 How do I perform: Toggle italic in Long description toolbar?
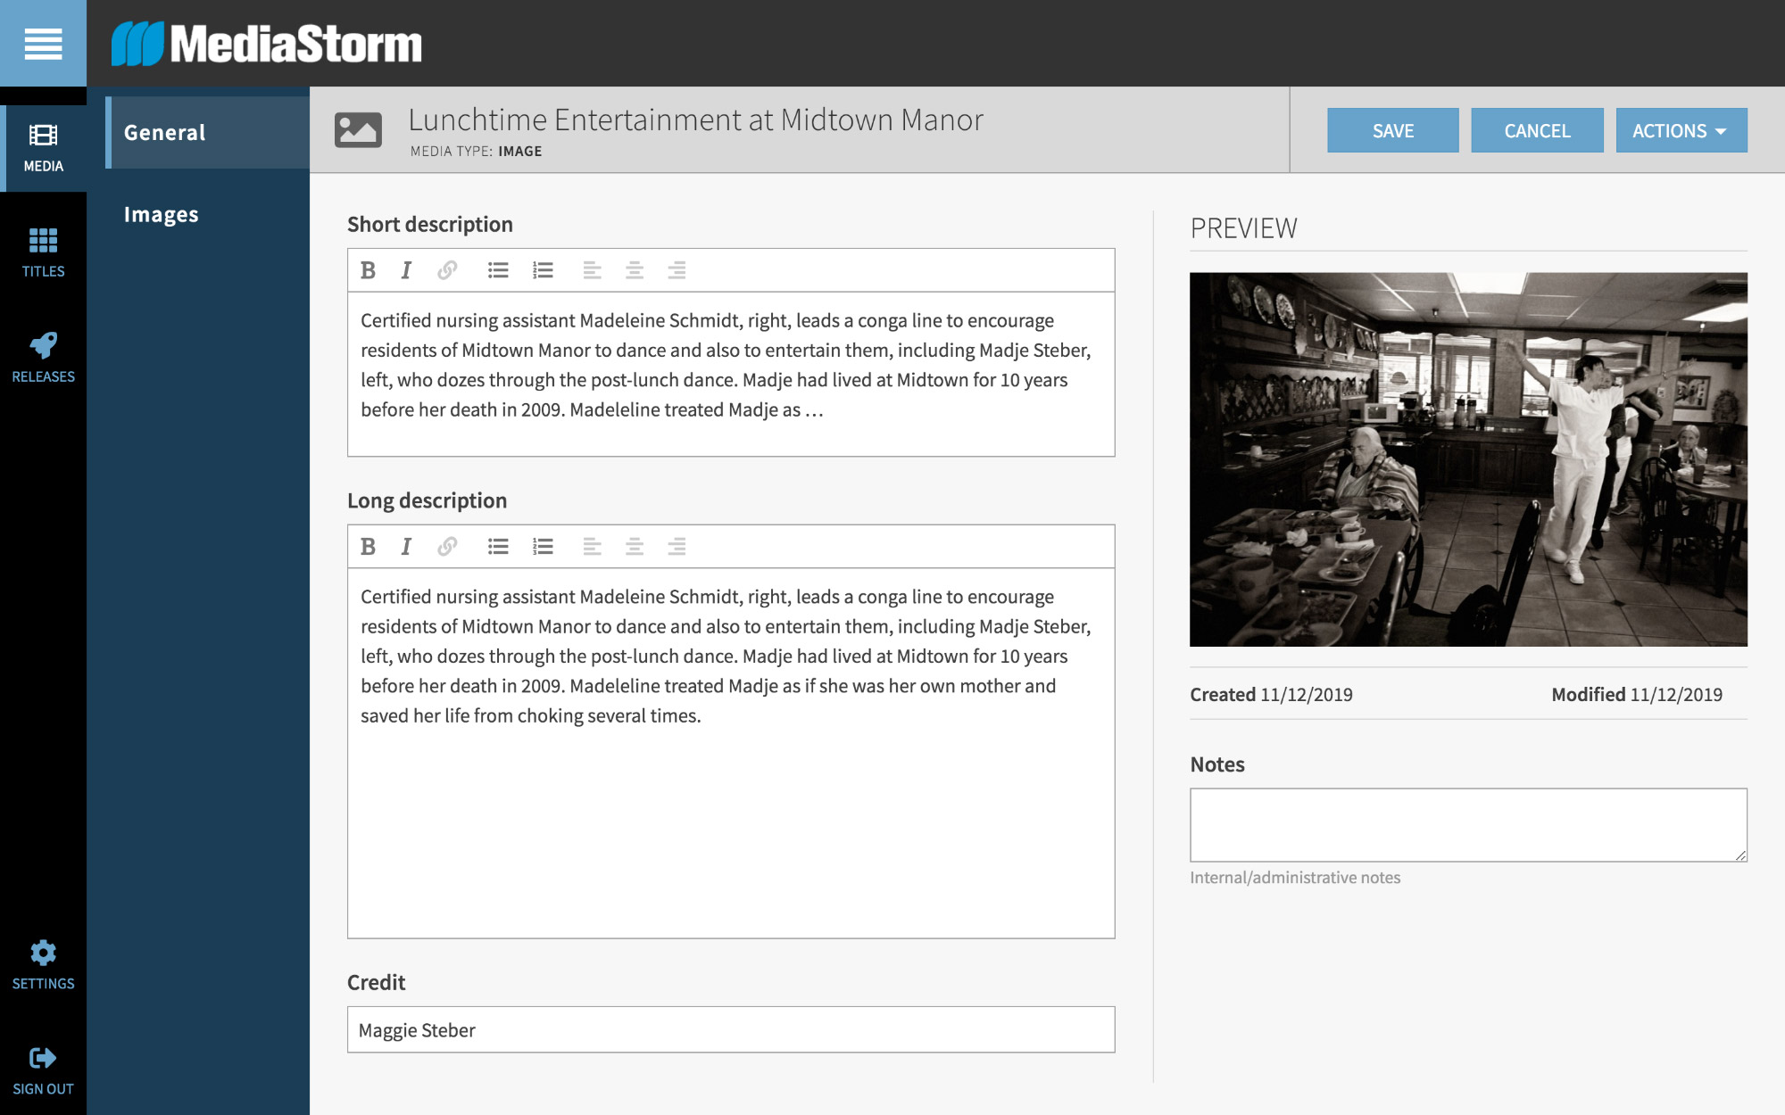pos(406,547)
